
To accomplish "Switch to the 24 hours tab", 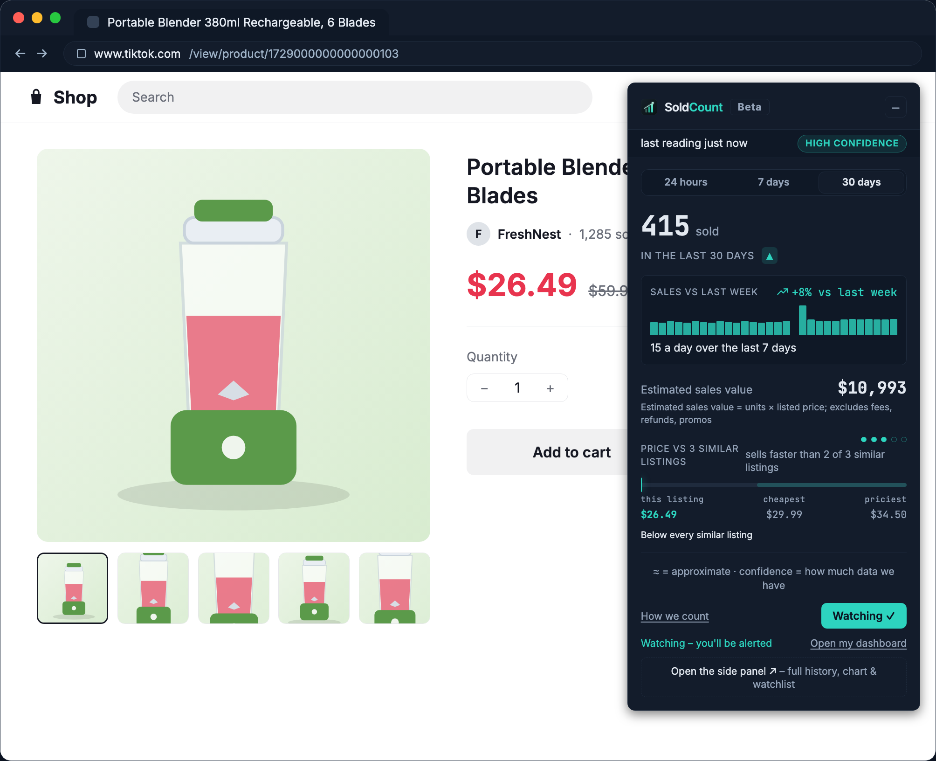I will coord(686,182).
